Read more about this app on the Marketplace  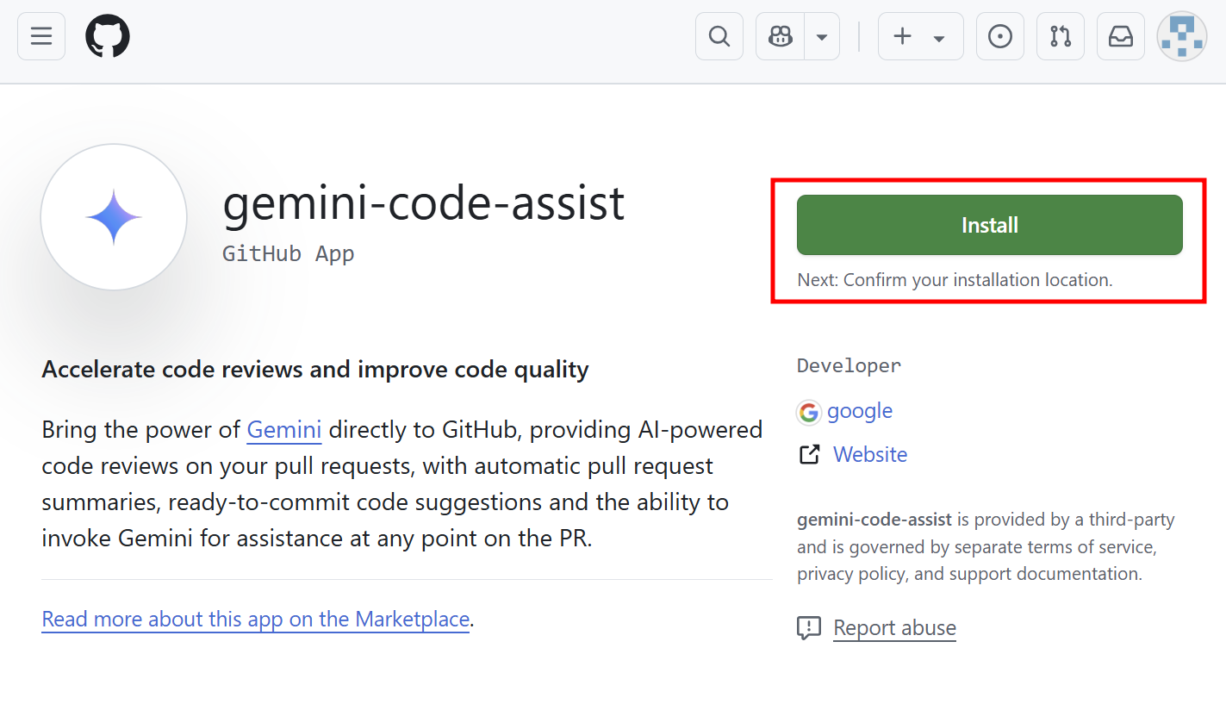(255, 619)
